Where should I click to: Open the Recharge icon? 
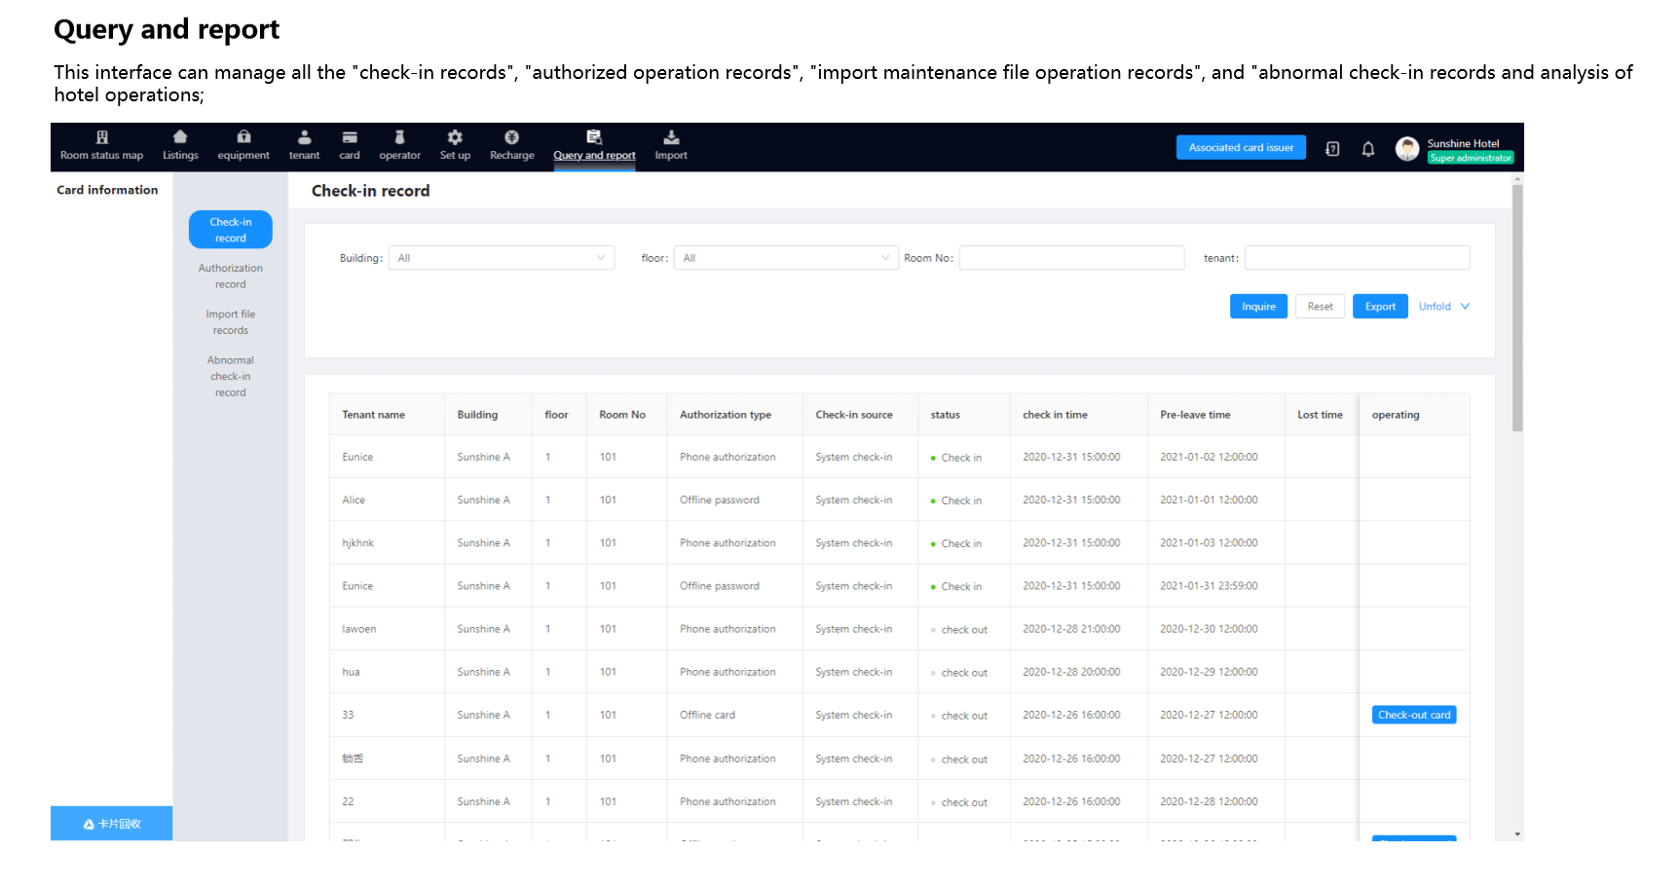pos(511,137)
